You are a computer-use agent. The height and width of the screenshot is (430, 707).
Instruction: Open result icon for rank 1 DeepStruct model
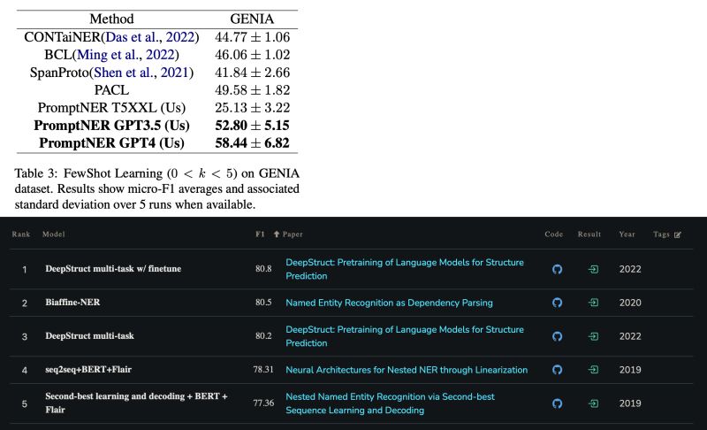click(594, 269)
